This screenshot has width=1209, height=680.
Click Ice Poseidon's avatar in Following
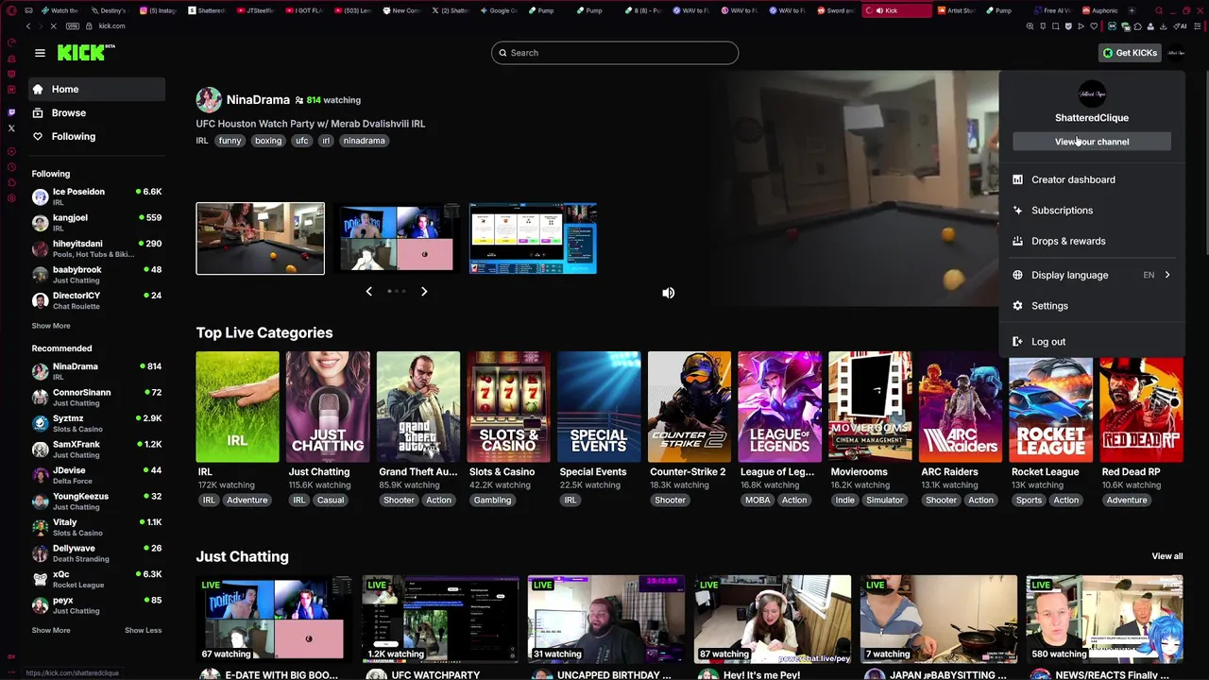40,196
